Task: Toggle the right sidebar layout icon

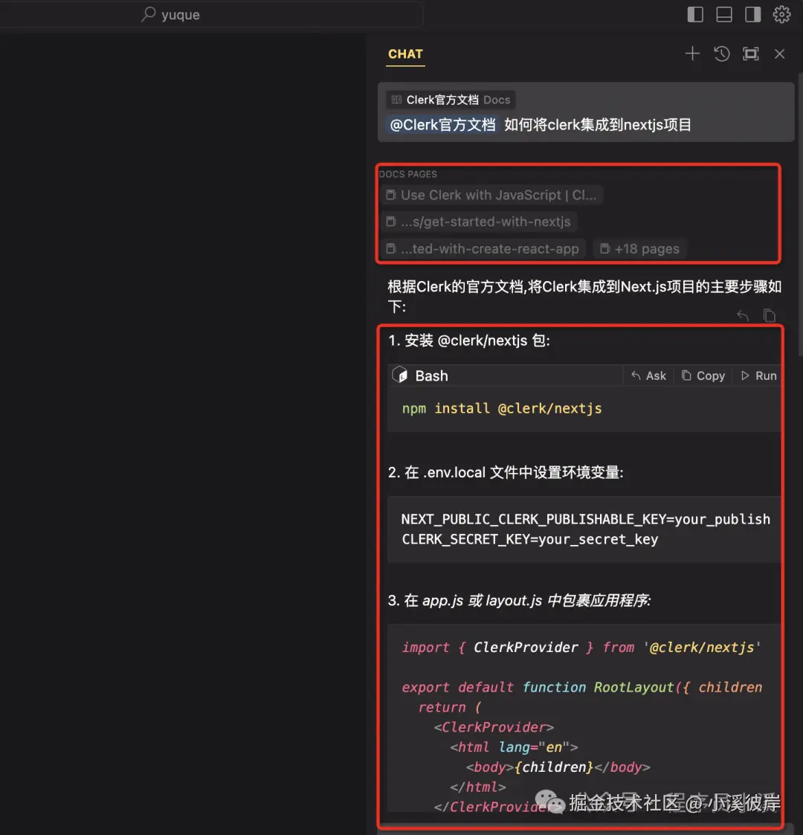Action: click(752, 14)
